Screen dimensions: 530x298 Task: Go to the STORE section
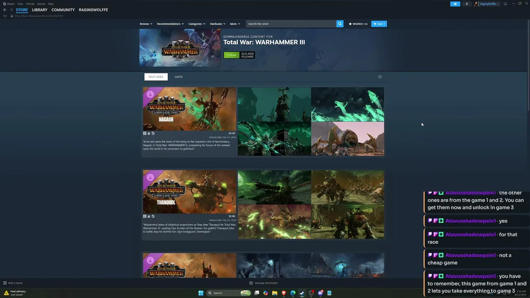(22, 10)
